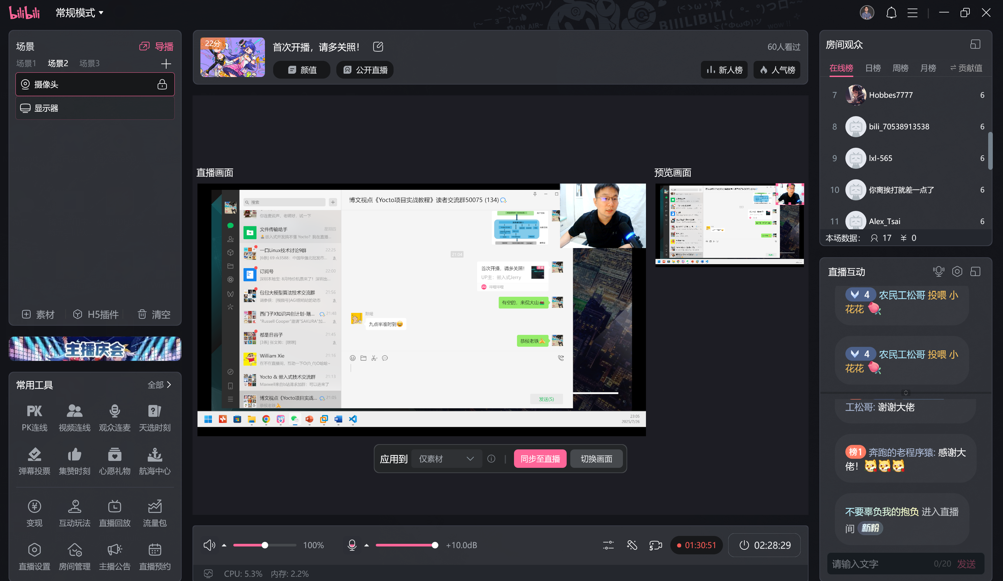Open the 直播设置 tool
Image resolution: width=1003 pixels, height=581 pixels.
point(34,556)
